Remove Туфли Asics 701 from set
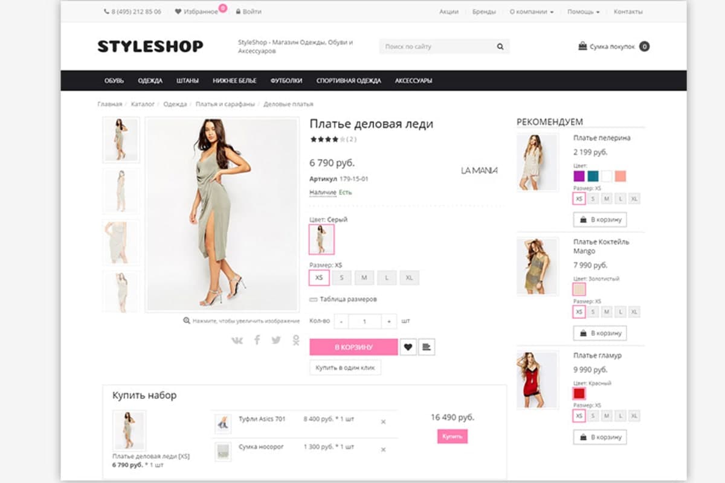This screenshot has height=483, width=725. (383, 422)
